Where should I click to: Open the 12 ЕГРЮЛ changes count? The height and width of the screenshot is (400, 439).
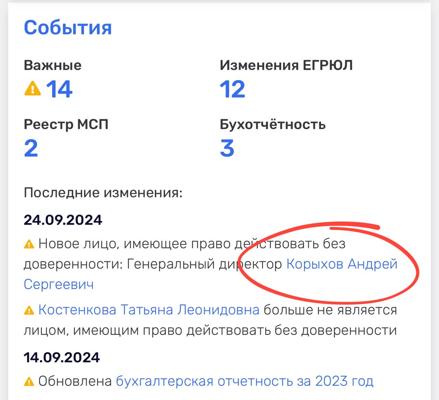[x=232, y=89]
